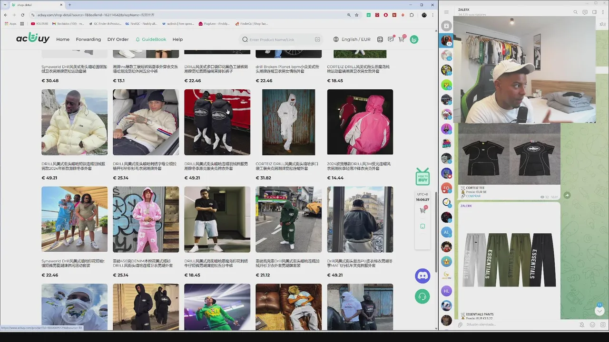Open the Telegram chat with 15 unread badge
This screenshot has height=342, width=609.
click(446, 55)
